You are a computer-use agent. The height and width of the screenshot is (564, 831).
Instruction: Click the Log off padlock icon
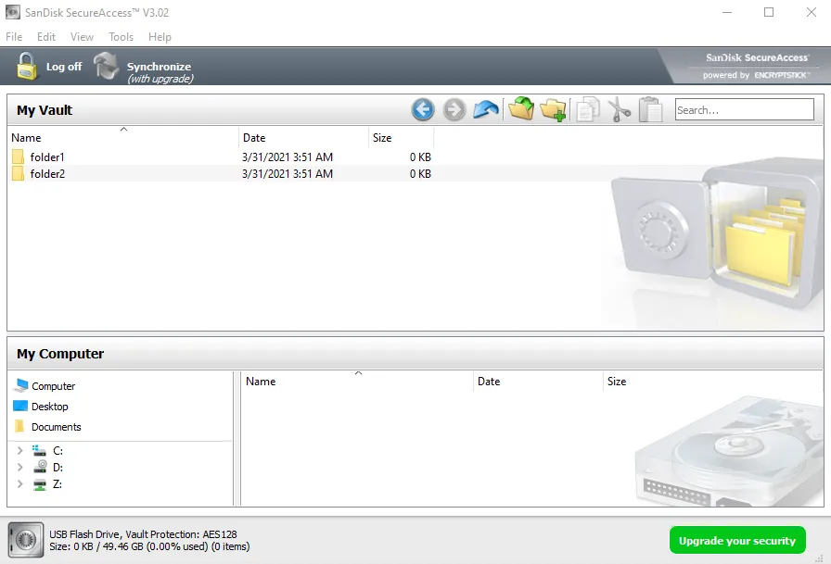click(x=27, y=66)
